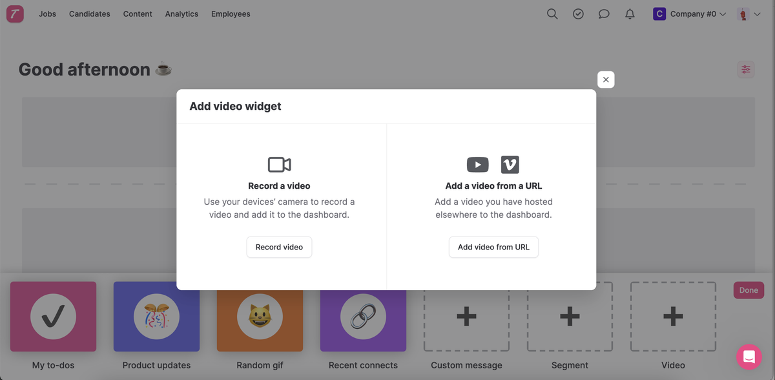Open the to-do checkmark circle icon
The image size is (775, 380).
click(578, 14)
